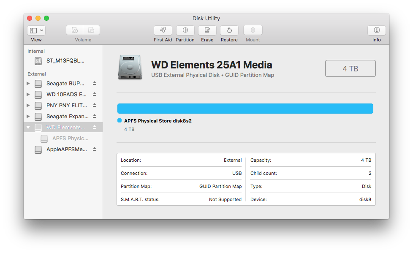The image size is (413, 253).
Task: Click the External sidebar section header
Action: (x=37, y=74)
